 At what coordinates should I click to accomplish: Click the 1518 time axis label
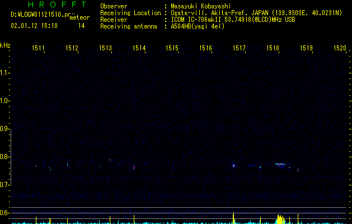[x=273, y=48]
